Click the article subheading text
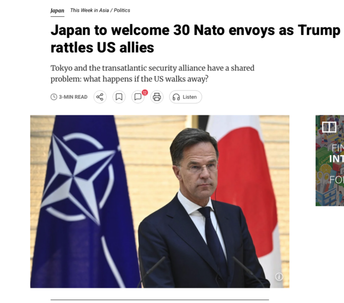The height and width of the screenshot is (303, 344). point(152,73)
